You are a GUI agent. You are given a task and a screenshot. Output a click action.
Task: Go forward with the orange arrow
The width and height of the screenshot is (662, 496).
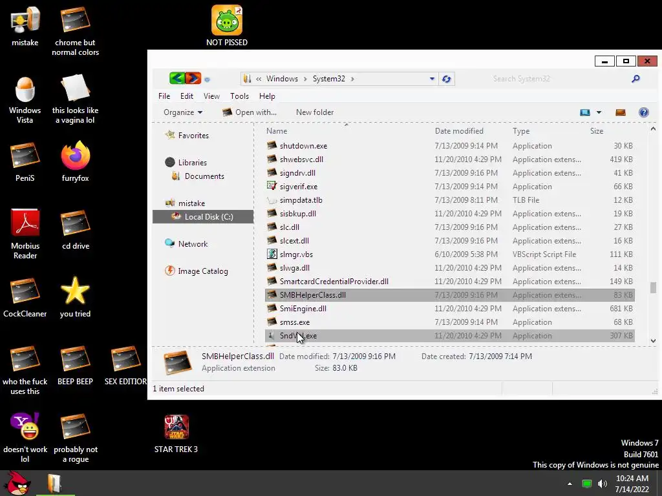coord(193,78)
